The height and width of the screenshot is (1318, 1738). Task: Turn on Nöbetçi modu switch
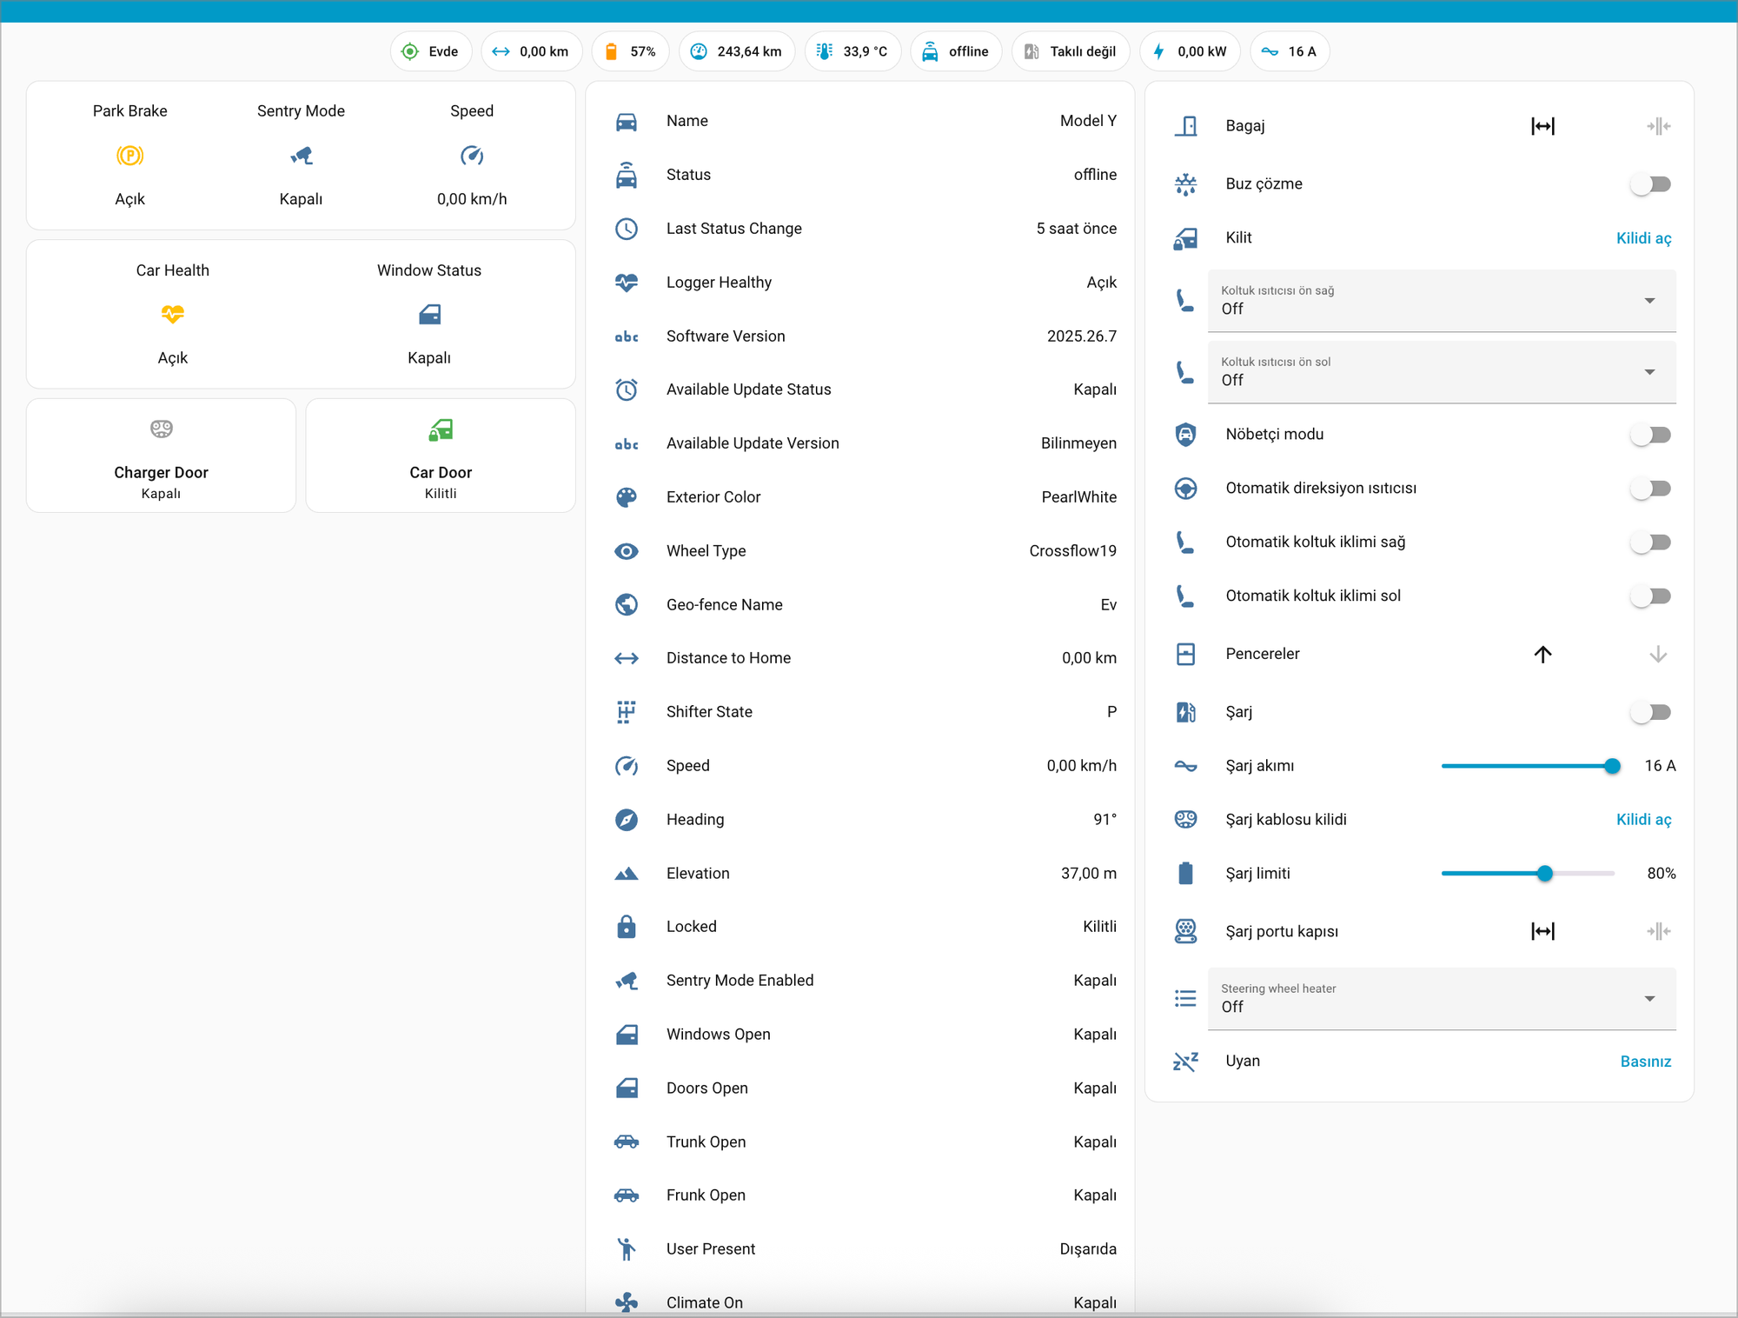1650,434
